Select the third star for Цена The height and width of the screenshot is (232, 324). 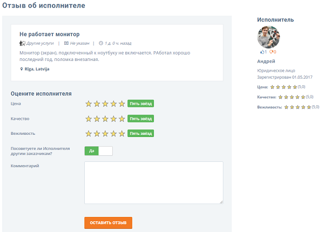105,104
